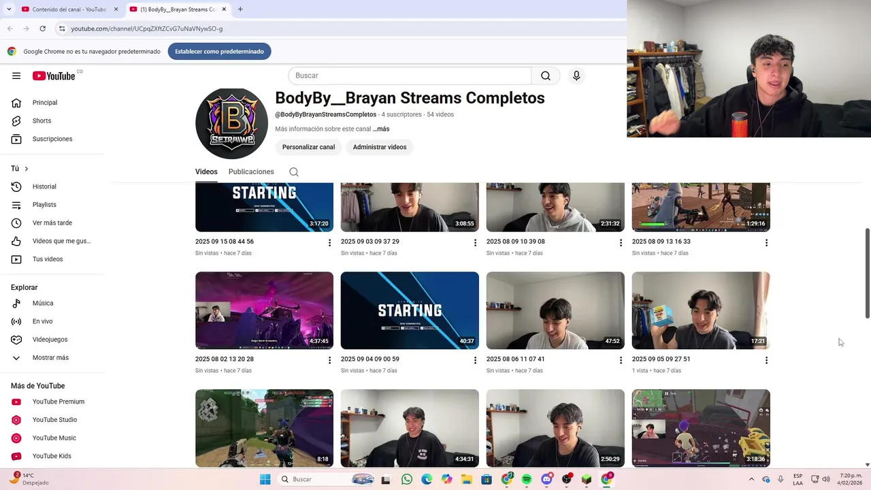Click in the Buscar search field
This screenshot has height=490, width=871.
(410, 76)
